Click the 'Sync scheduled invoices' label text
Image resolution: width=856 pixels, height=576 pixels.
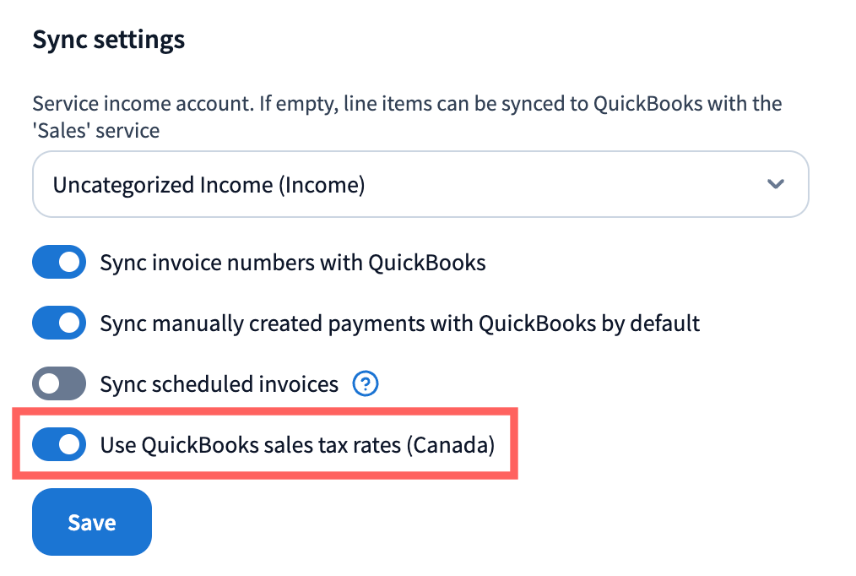219,384
